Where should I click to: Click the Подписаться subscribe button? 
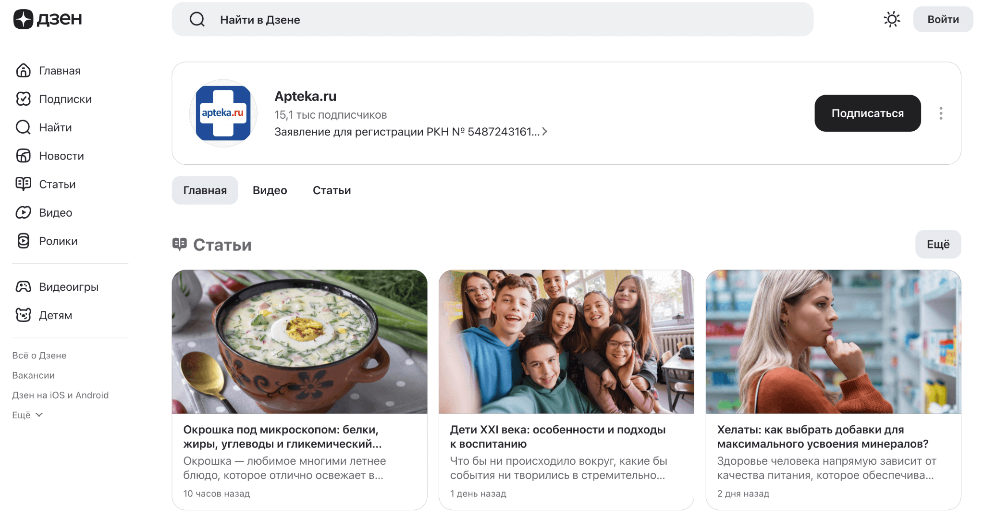[x=867, y=113]
